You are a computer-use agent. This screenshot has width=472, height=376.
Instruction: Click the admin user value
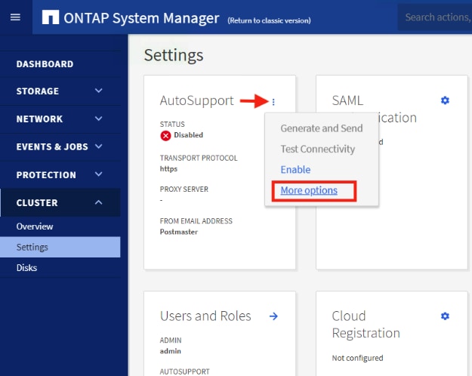tap(171, 351)
